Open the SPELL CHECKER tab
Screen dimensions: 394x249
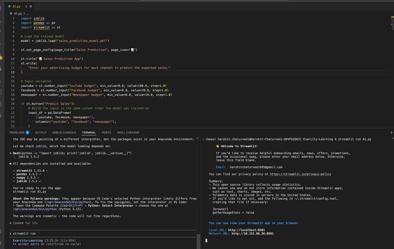128,132
